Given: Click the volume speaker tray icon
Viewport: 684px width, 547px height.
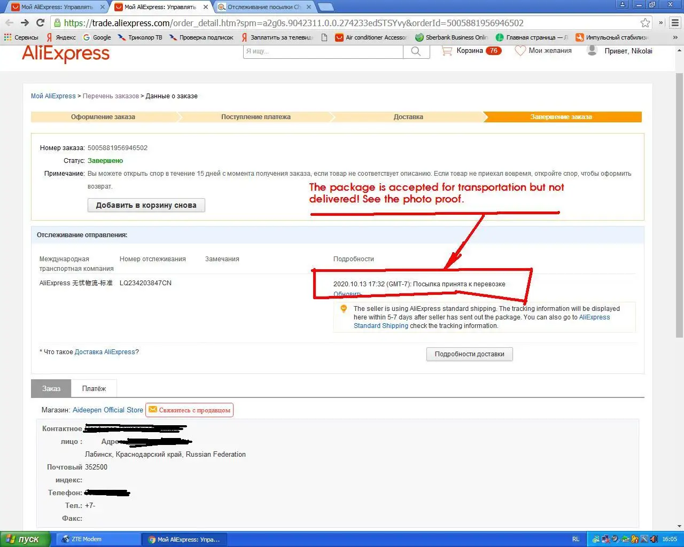Looking at the screenshot, I should tap(654, 539).
